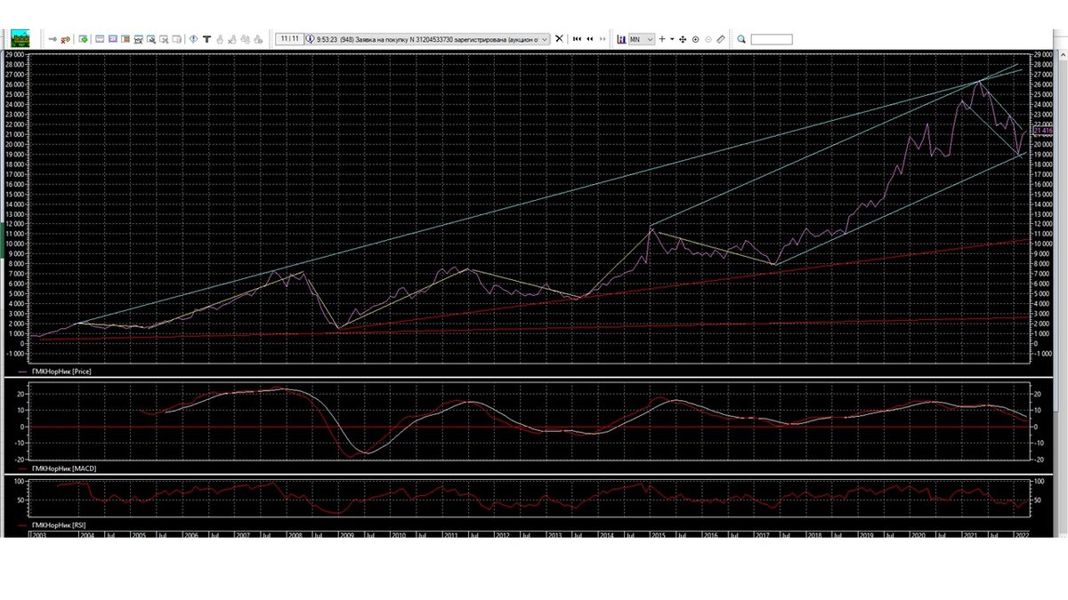Click the 11|11 message counter box
The height and width of the screenshot is (600, 1068).
click(x=289, y=39)
